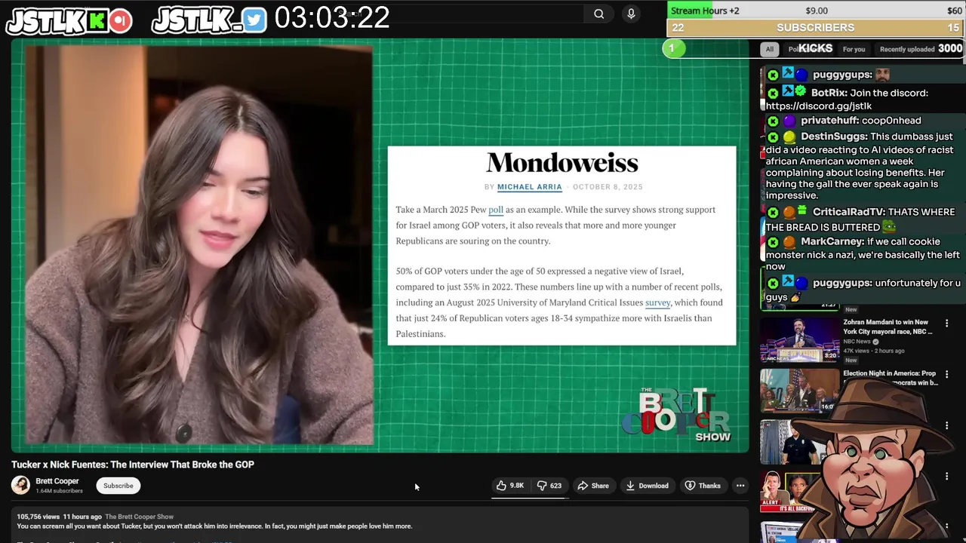This screenshot has height=543, width=966.
Task: Click the 1.64M subscribers text
Action: [59, 491]
